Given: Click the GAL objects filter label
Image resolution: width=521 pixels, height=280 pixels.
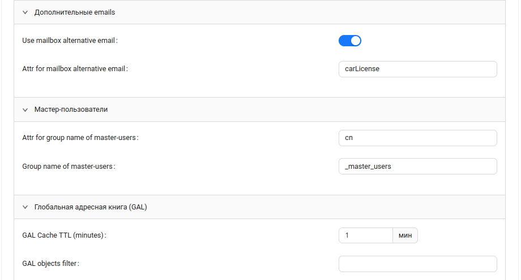Looking at the screenshot, I should (50, 264).
